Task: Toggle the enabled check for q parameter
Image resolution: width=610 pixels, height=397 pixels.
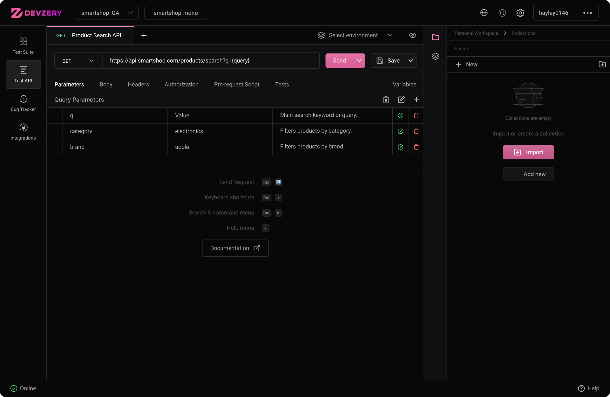Action: pyautogui.click(x=401, y=115)
